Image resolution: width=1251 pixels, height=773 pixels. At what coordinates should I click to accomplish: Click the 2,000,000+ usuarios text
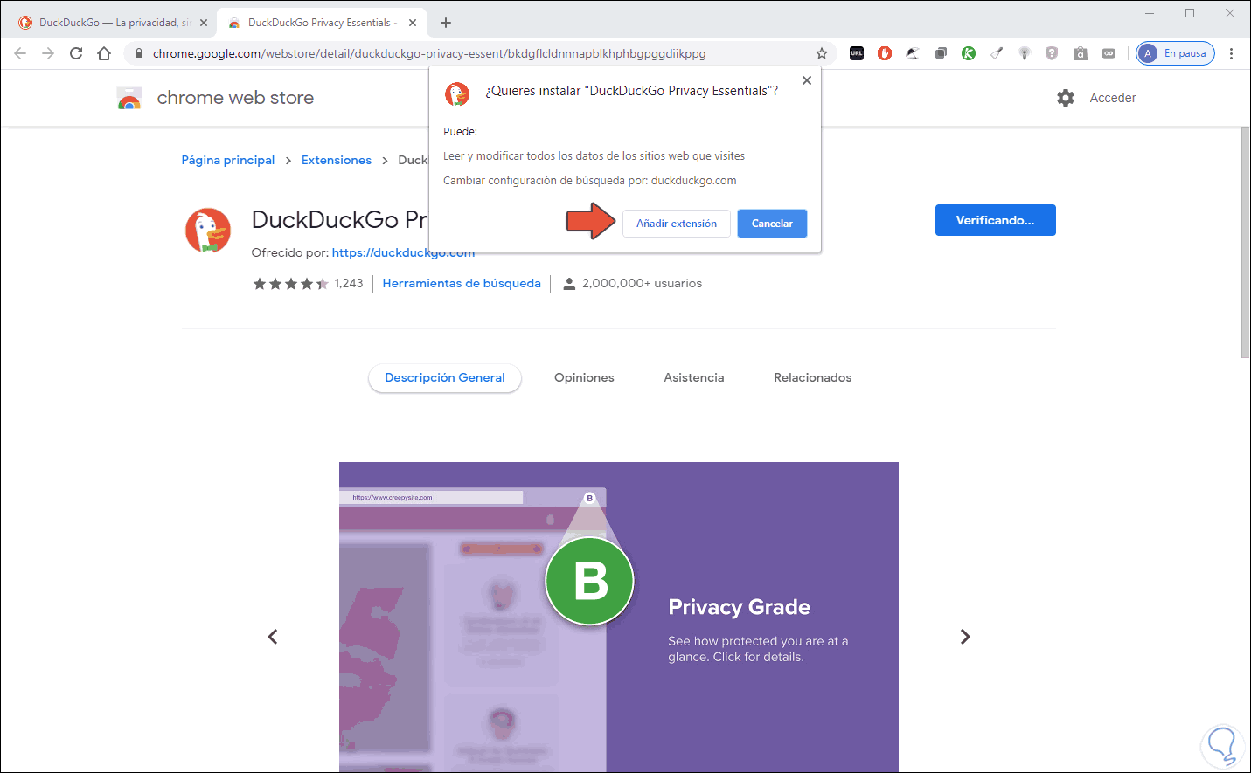click(x=642, y=283)
